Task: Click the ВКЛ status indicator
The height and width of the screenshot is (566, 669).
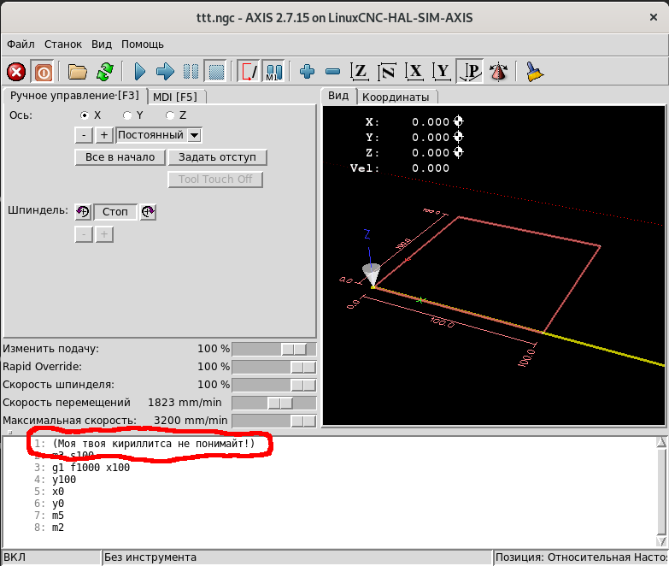Action: point(51,557)
